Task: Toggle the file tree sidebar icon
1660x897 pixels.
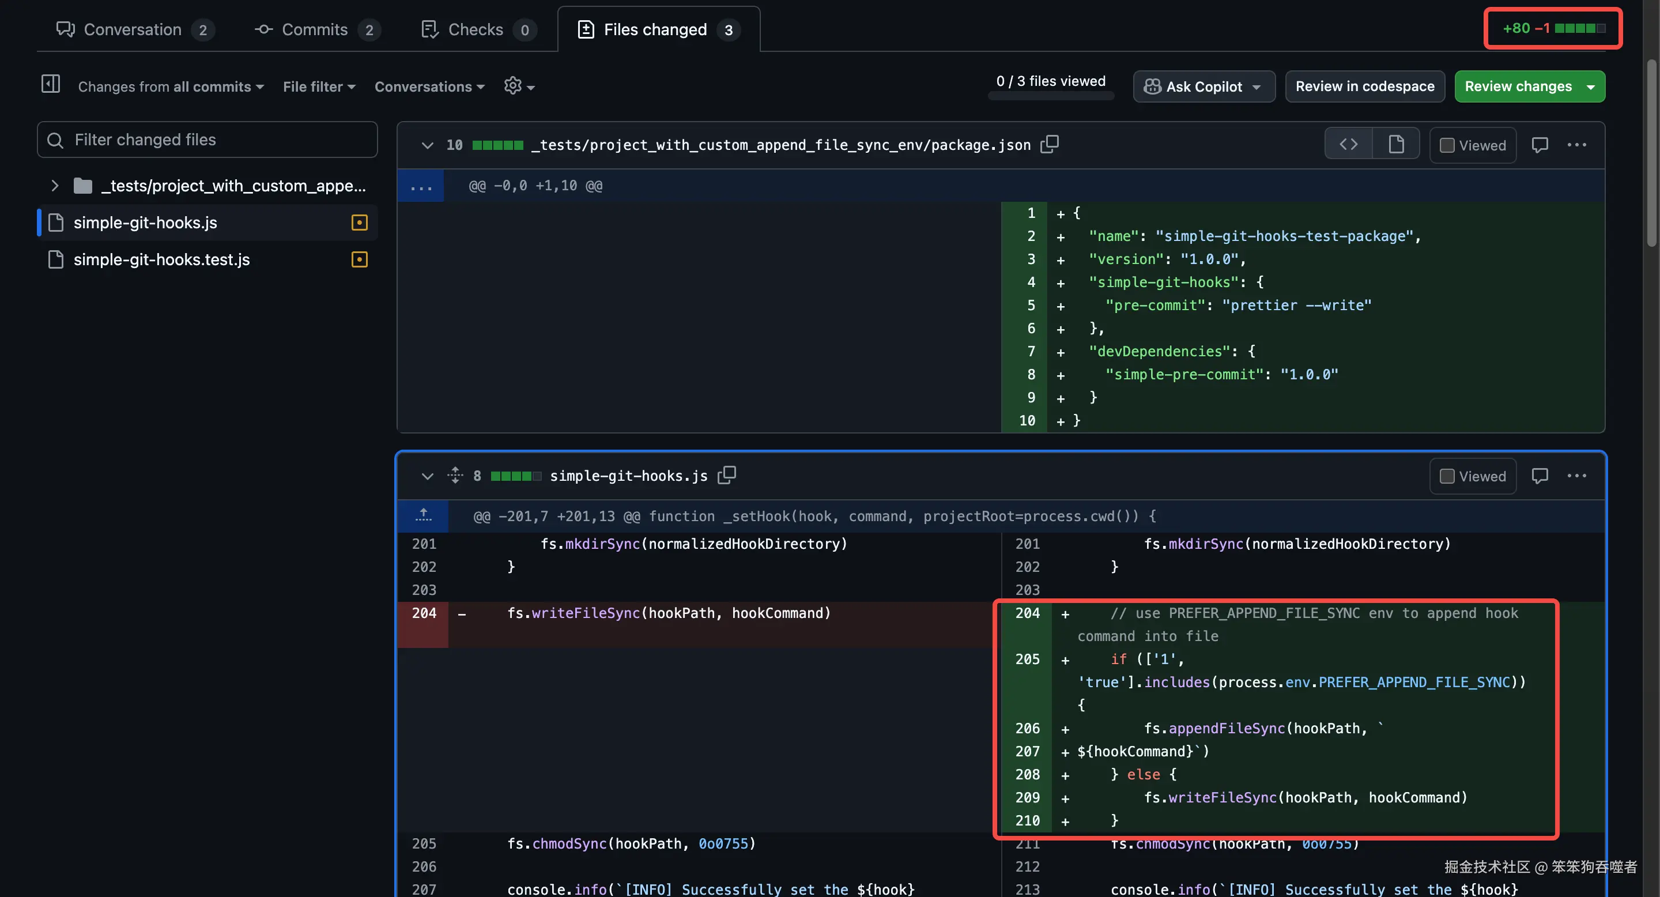Action: coord(50,84)
